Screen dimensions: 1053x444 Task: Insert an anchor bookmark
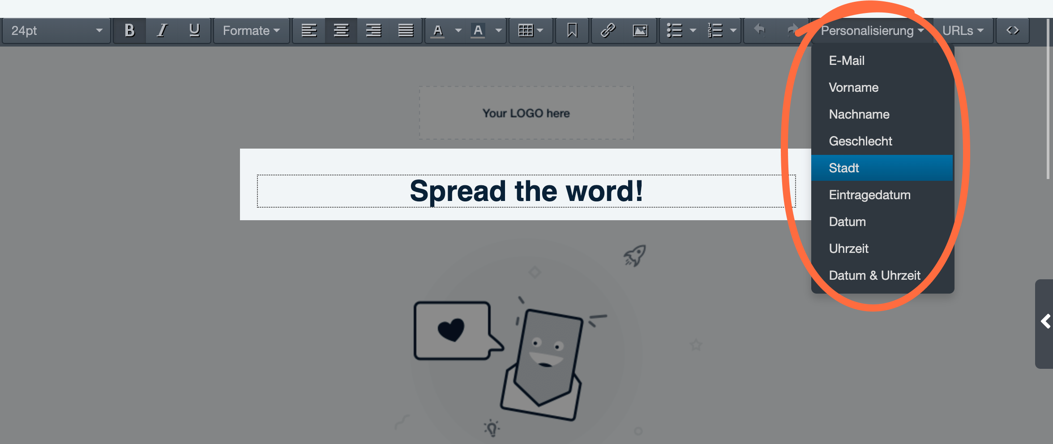(x=572, y=30)
